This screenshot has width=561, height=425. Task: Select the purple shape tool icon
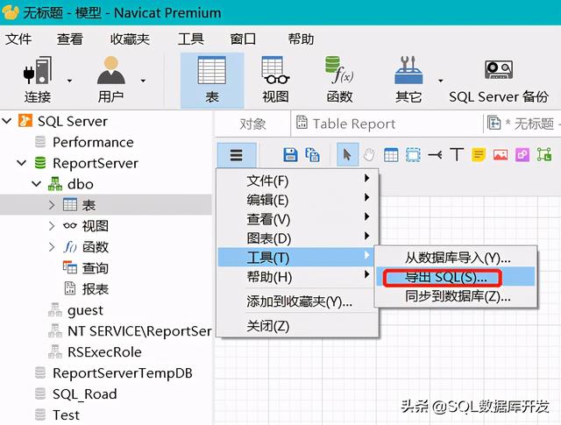click(x=522, y=155)
